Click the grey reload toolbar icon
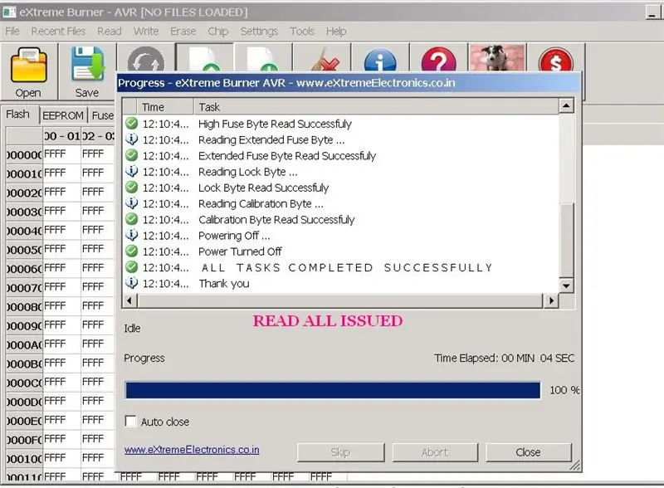The width and height of the screenshot is (664, 488). pyautogui.click(x=146, y=58)
